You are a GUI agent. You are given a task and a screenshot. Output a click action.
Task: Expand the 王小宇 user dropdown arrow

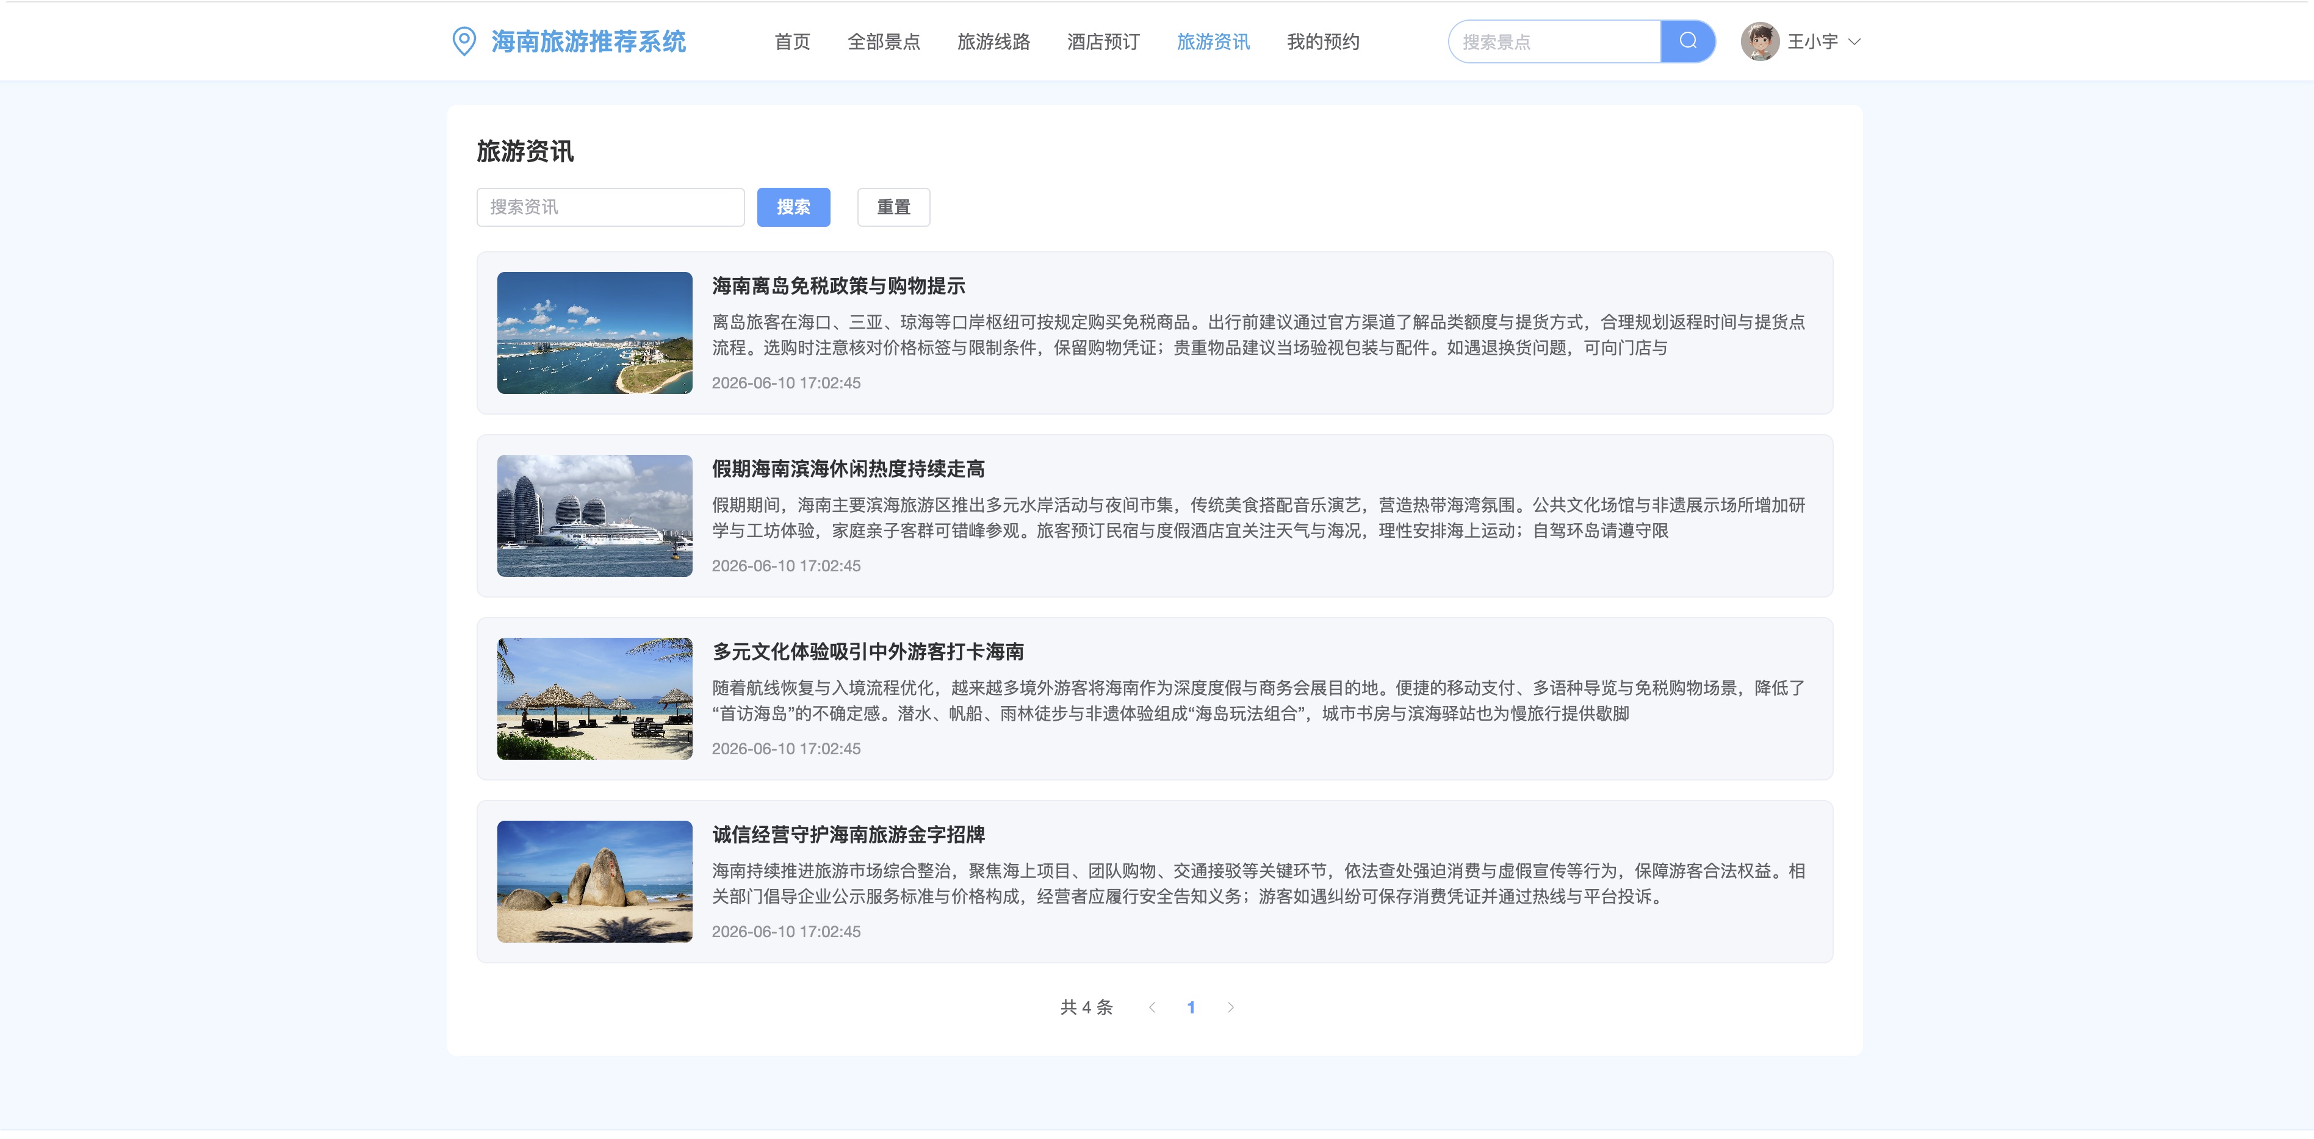click(1854, 41)
